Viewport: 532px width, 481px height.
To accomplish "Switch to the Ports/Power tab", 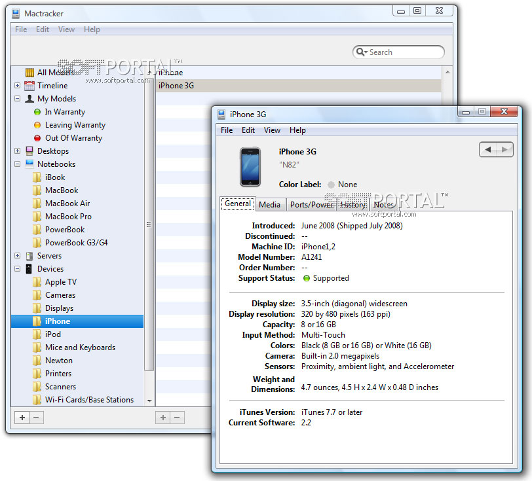I will (x=311, y=205).
